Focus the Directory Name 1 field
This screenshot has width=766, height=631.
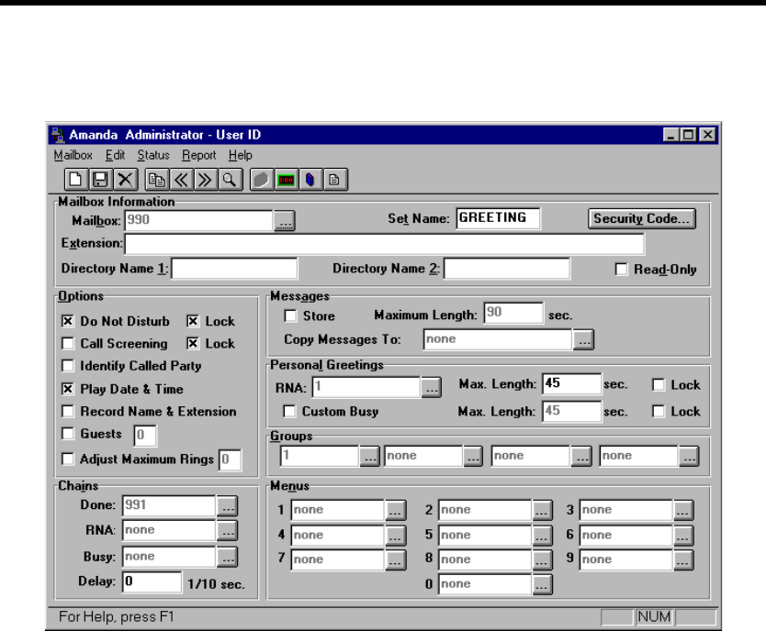[234, 269]
